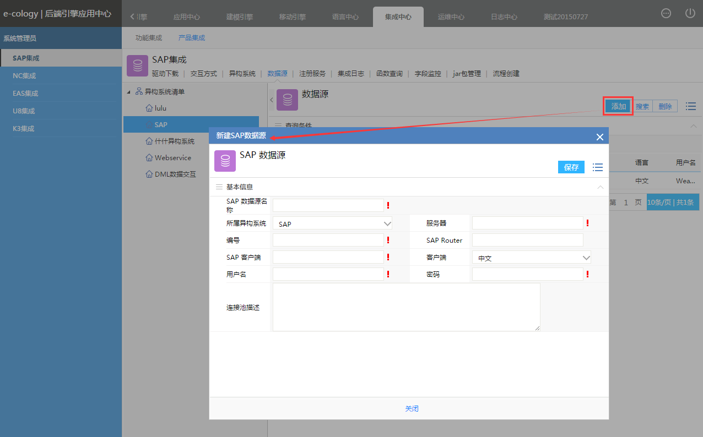Click the SAP 数据源名称 input field
This screenshot has width=703, height=437.
pyautogui.click(x=328, y=205)
